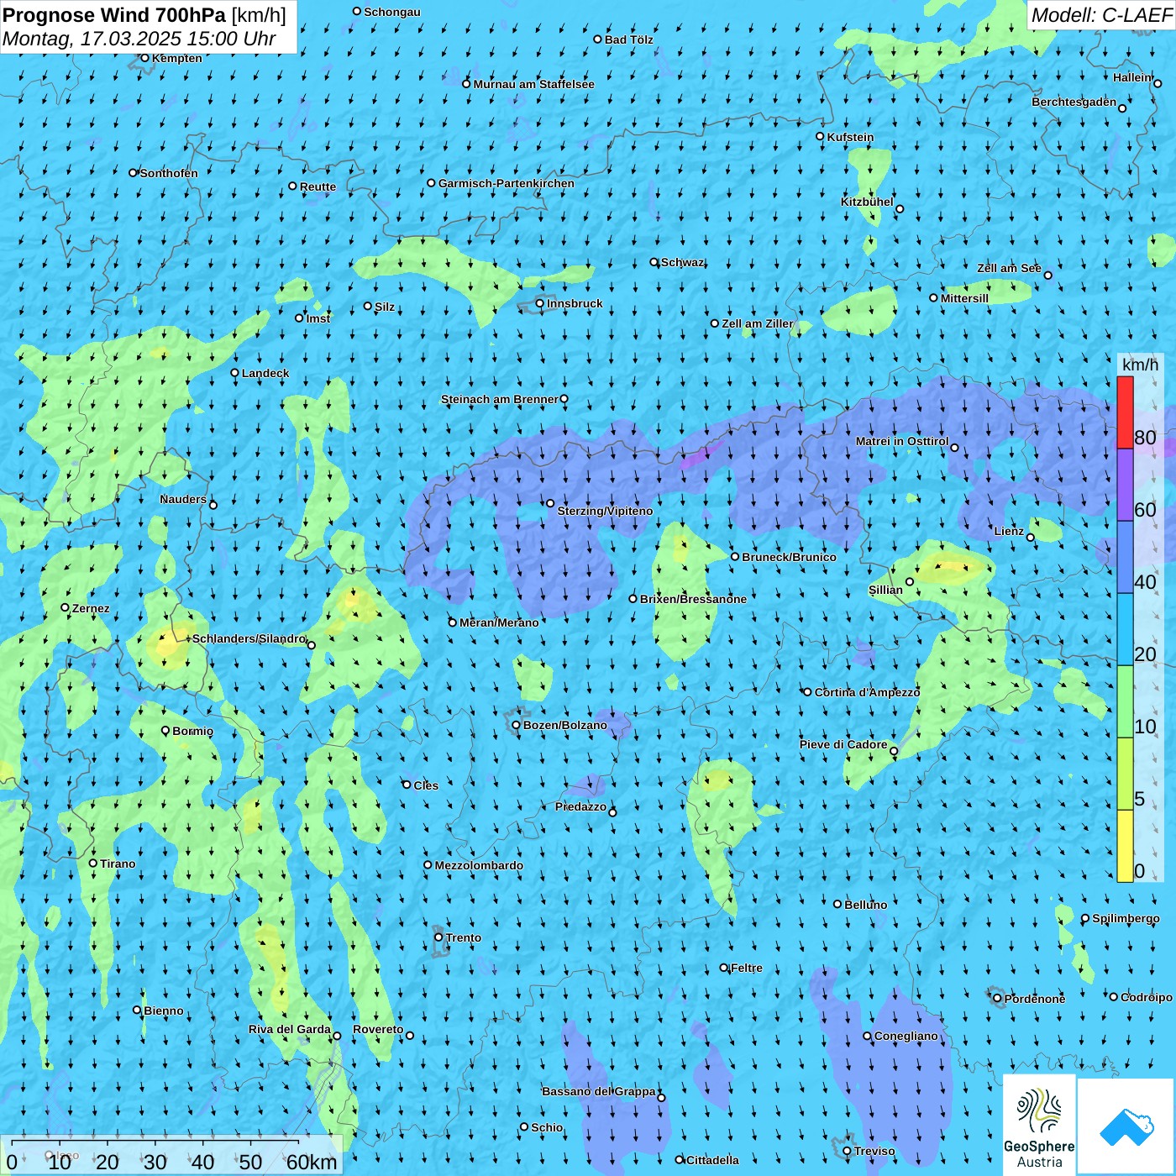The height and width of the screenshot is (1176, 1176).
Task: Click the Meran/Merano label
Action: tap(499, 622)
